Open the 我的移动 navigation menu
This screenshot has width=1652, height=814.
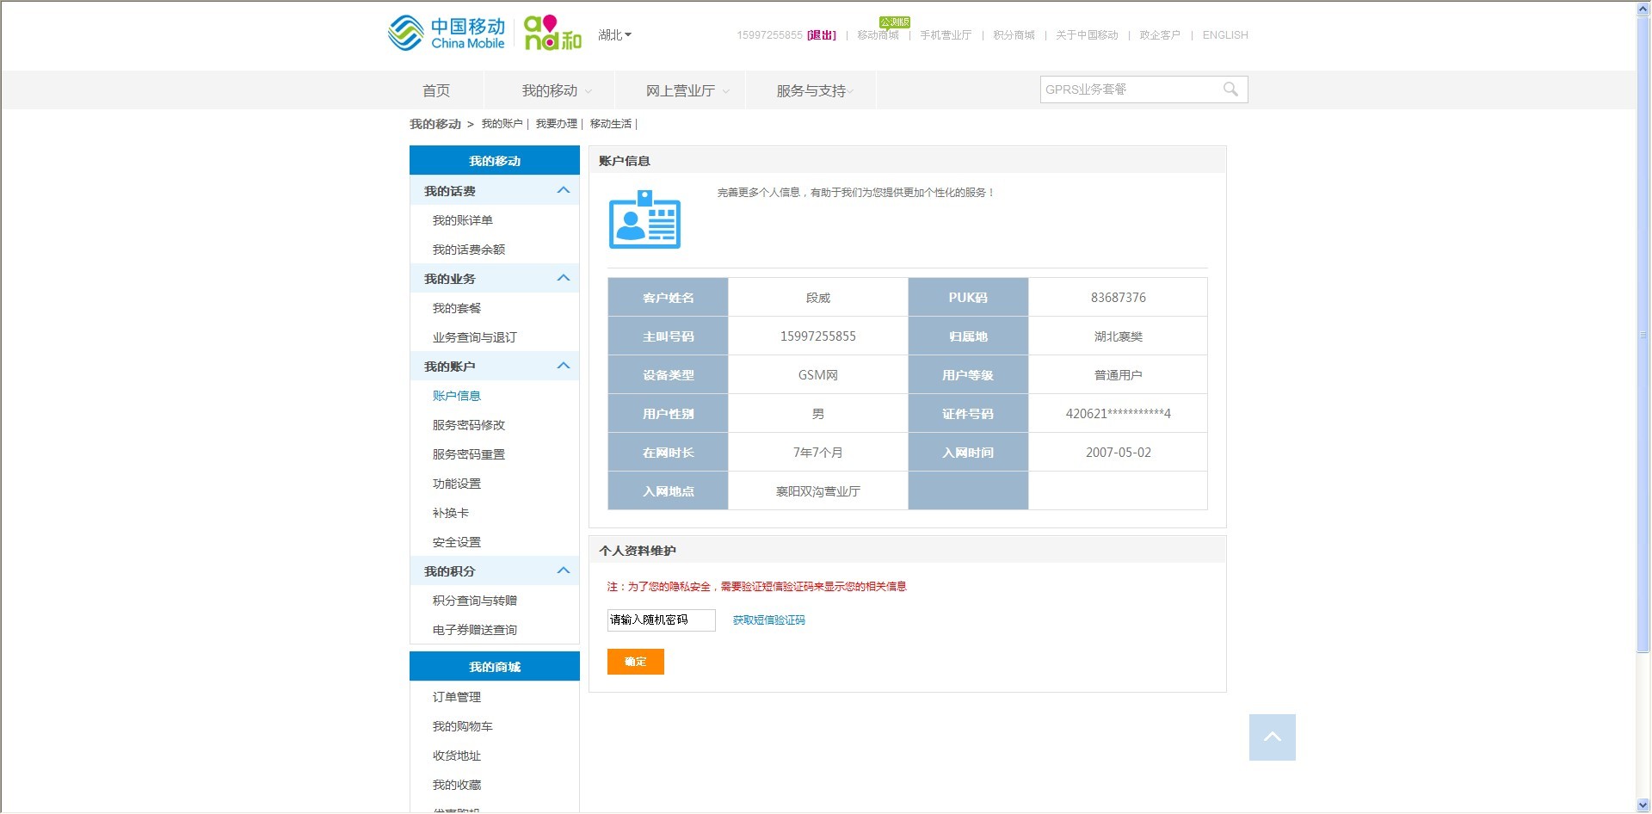[556, 90]
